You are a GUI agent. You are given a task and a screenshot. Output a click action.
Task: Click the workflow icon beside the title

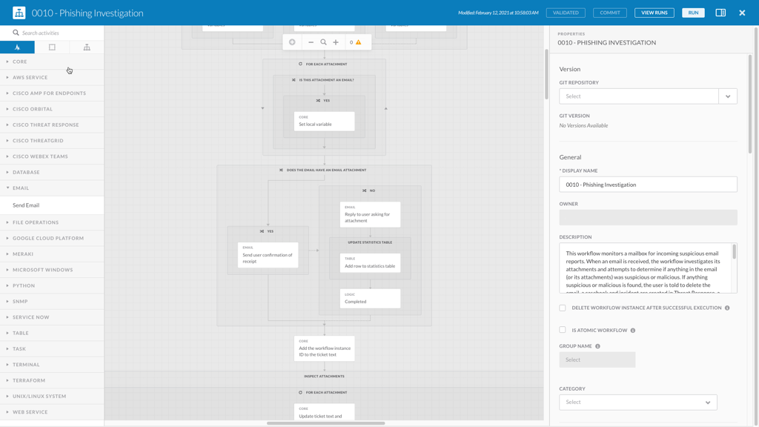click(x=19, y=13)
